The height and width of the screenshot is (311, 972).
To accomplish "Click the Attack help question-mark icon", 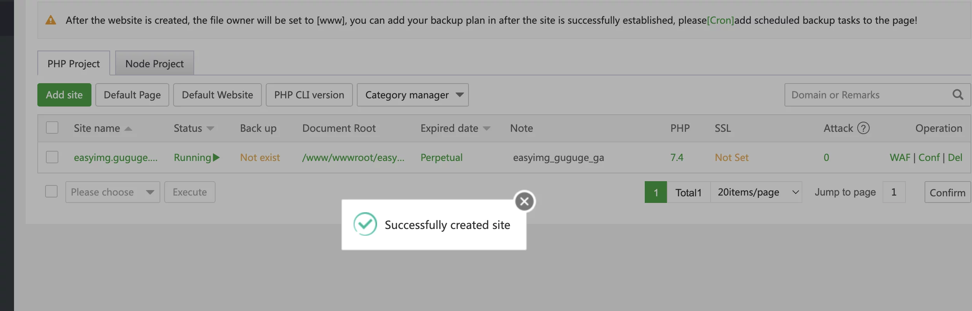I will pos(863,128).
